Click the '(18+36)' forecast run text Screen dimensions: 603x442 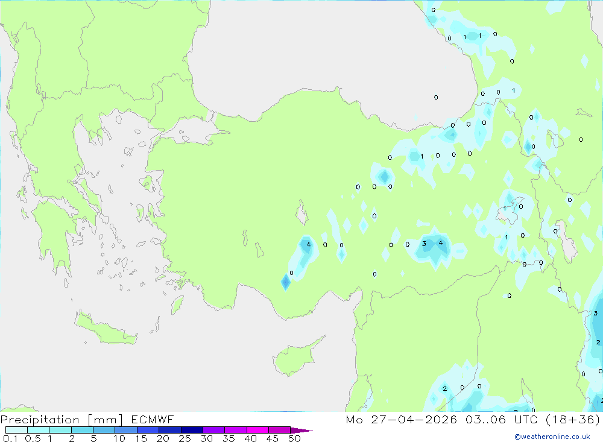[573, 419]
